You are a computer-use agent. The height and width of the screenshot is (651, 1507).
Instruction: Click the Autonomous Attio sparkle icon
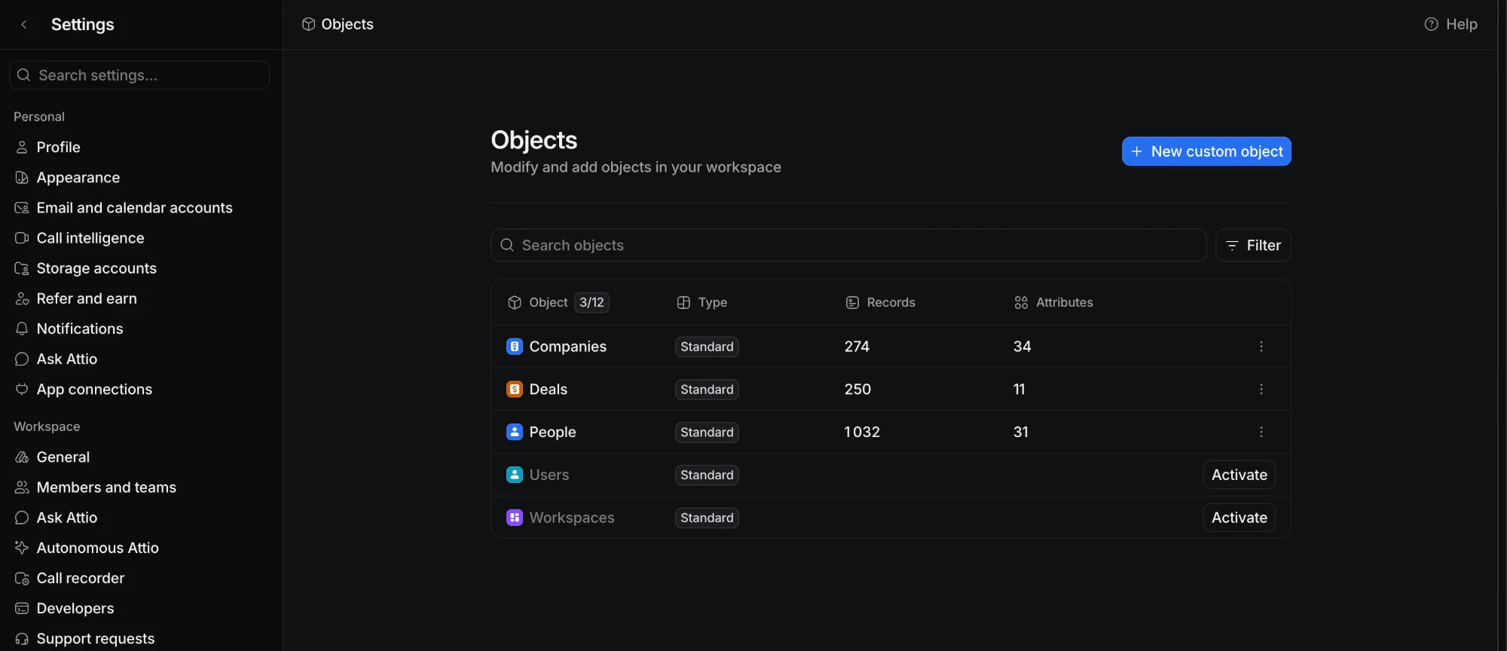(22, 548)
